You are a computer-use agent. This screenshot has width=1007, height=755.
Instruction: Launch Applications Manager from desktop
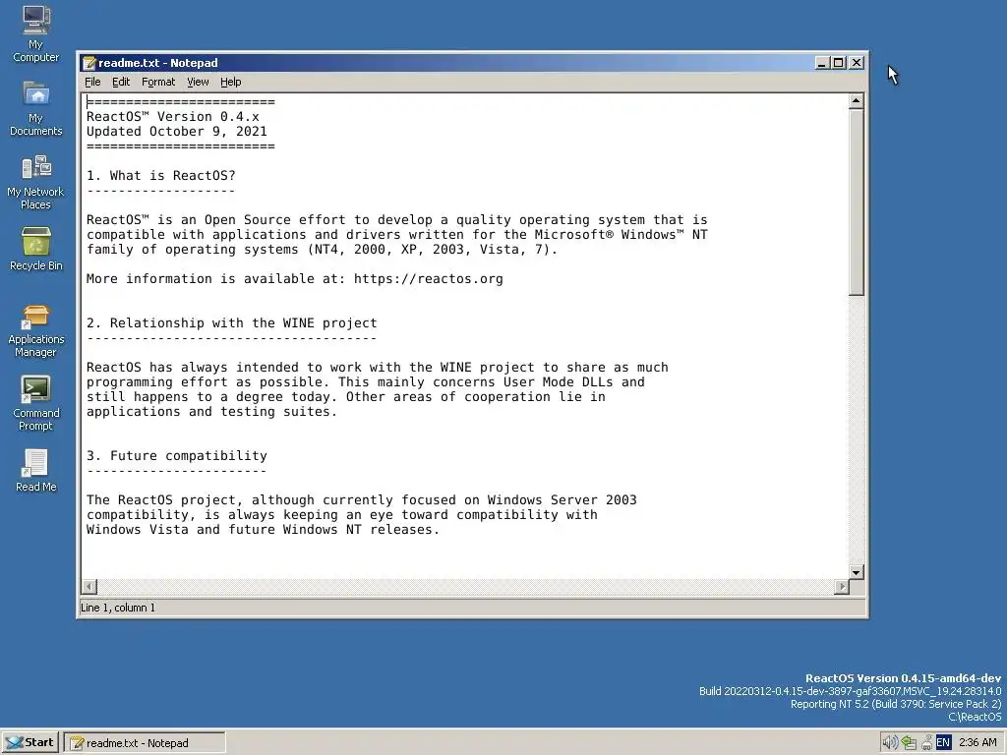36,329
